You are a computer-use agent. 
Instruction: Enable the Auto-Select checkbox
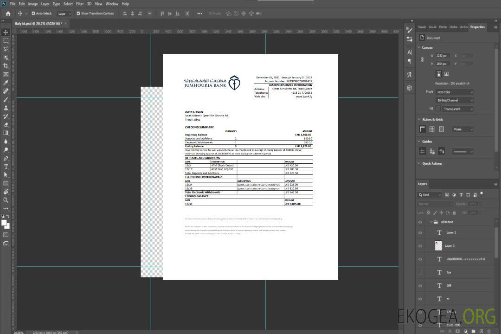tap(33, 13)
